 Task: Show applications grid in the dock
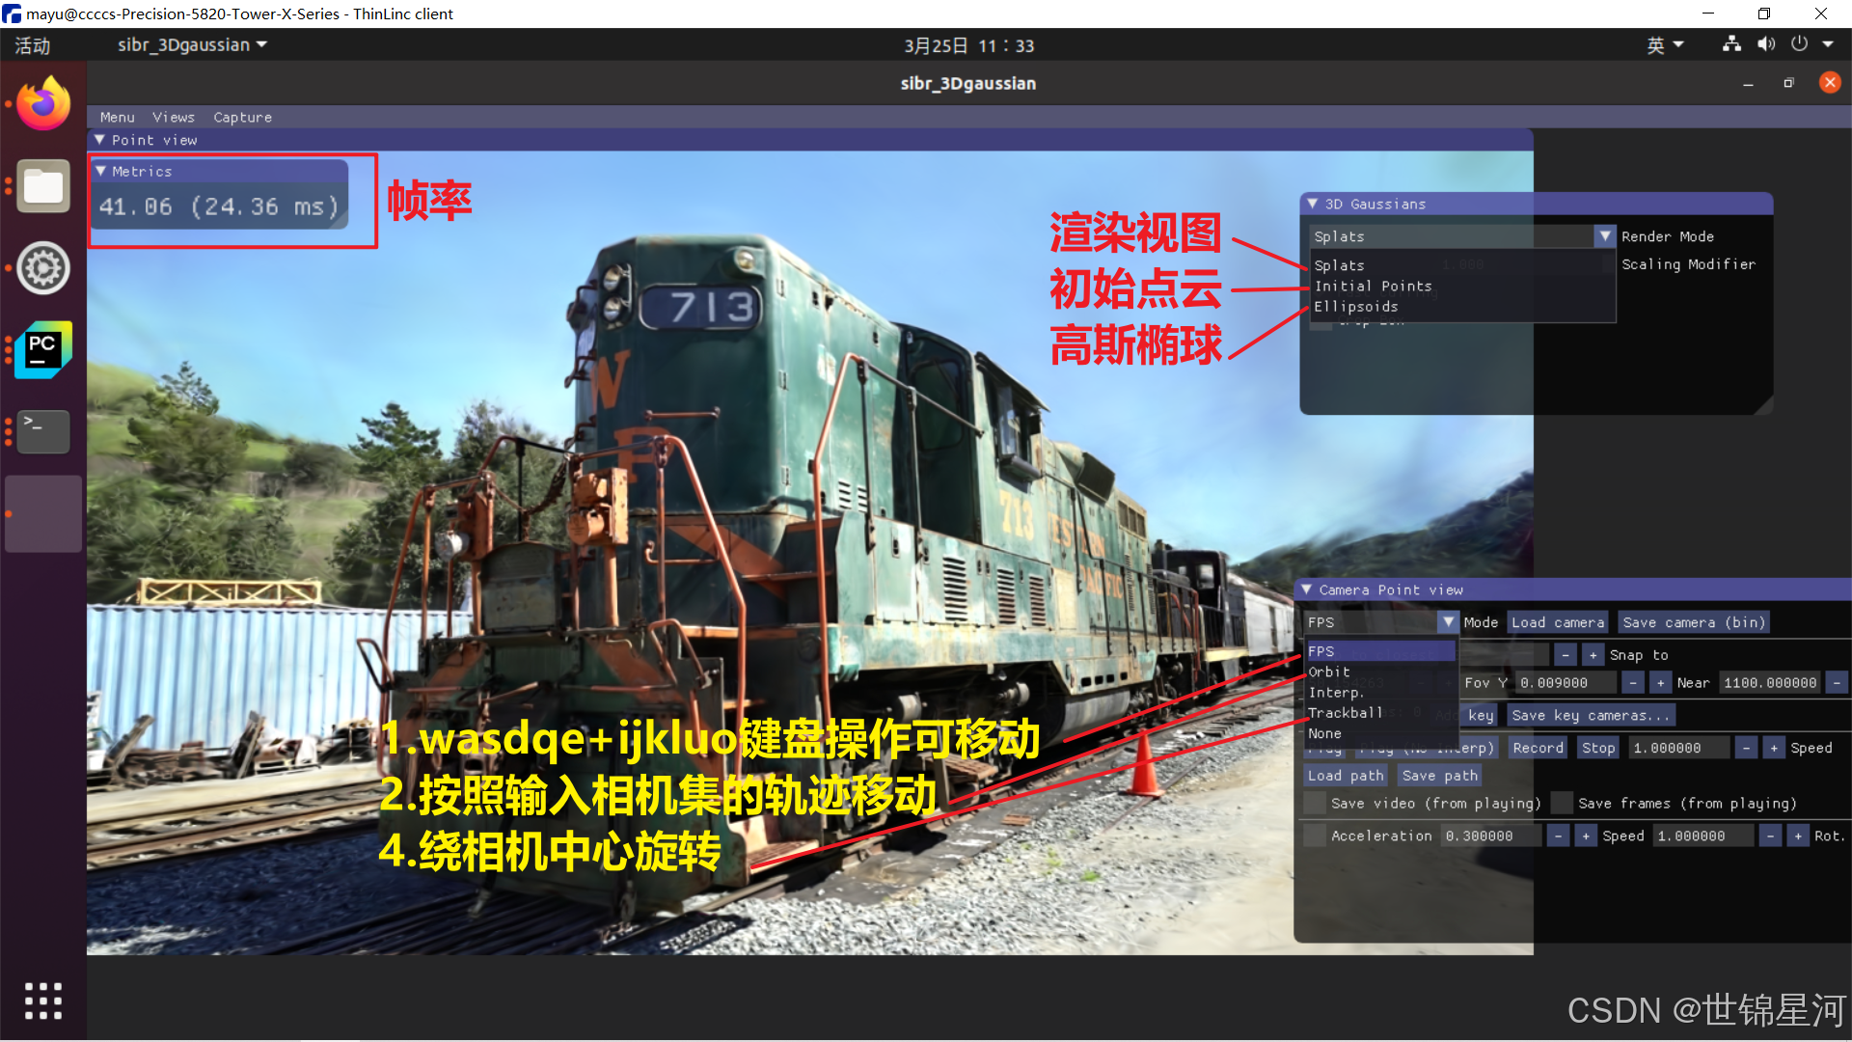click(x=43, y=1001)
